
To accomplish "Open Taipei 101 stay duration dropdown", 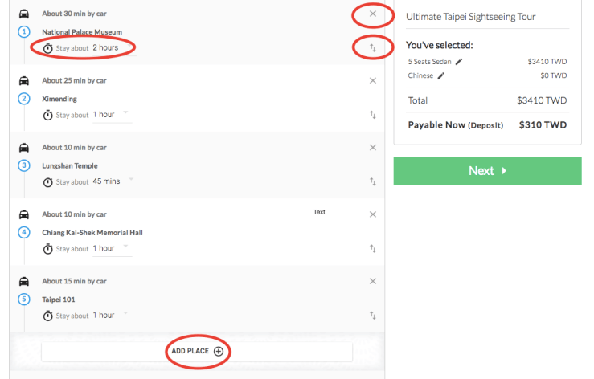I will pyautogui.click(x=111, y=316).
